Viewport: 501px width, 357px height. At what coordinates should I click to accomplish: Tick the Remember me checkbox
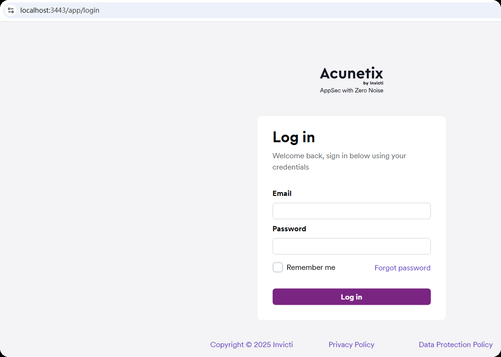(278, 268)
